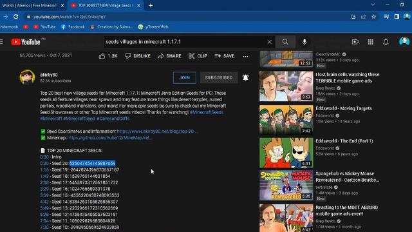The height and width of the screenshot is (232, 412).
Task: Jump to 5:49 Seed 13 timestamp
Action: point(44,208)
